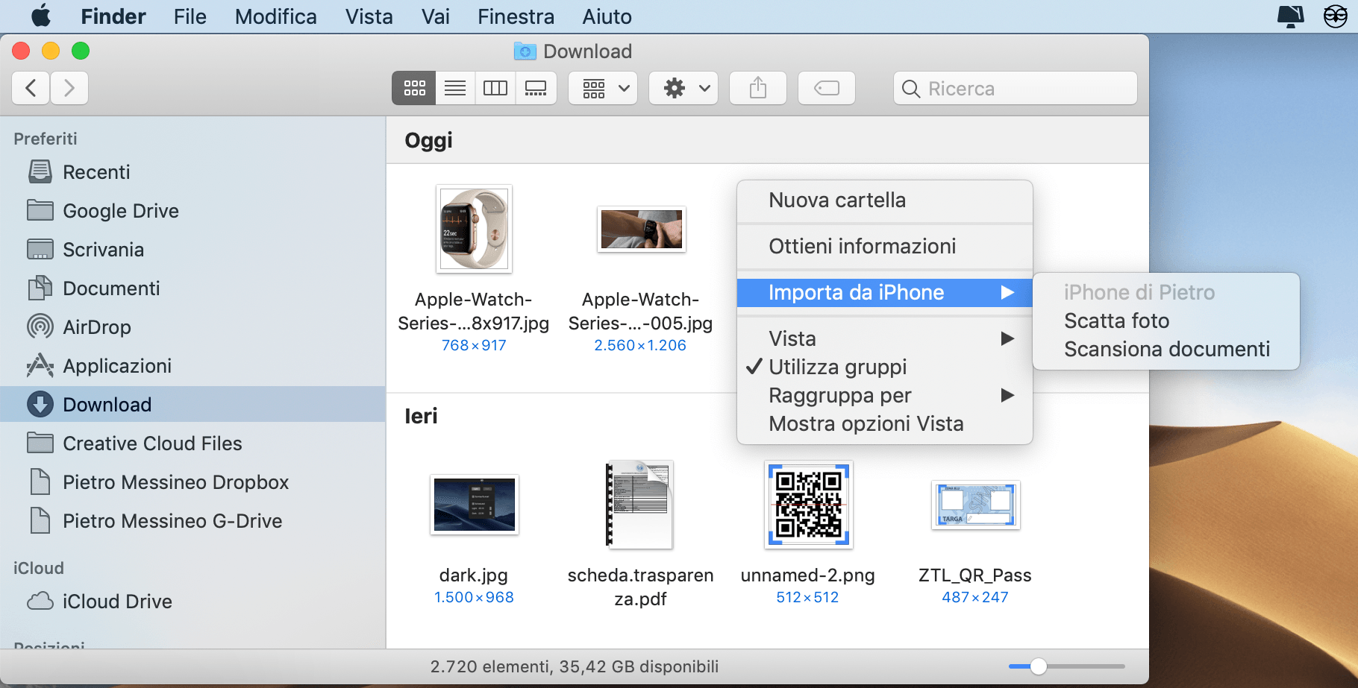Open the group-by arrangement dropdown
Screen dimensions: 1358x688
(x=603, y=88)
